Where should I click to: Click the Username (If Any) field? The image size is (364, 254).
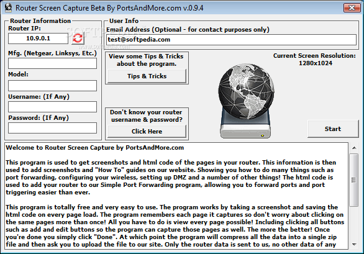coord(52,107)
